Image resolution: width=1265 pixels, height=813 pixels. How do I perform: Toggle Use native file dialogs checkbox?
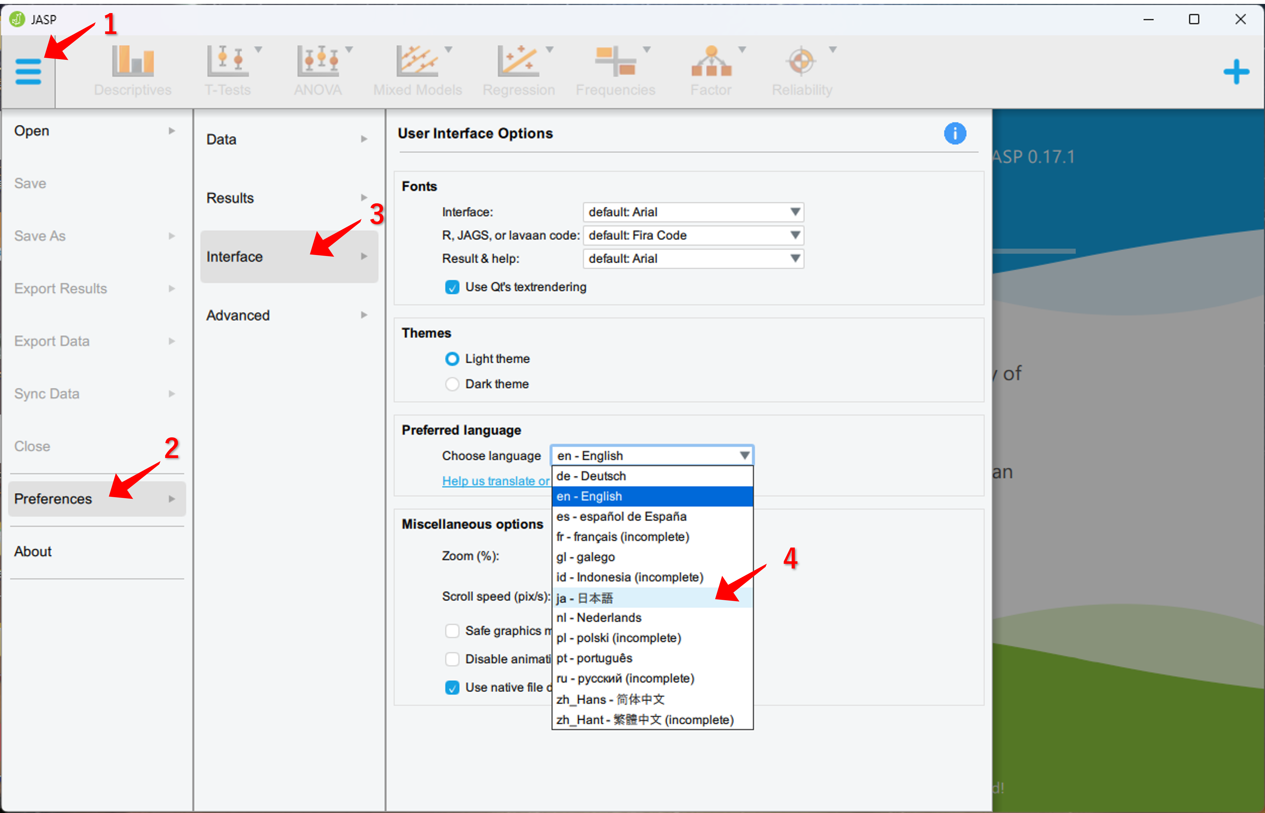(x=452, y=688)
